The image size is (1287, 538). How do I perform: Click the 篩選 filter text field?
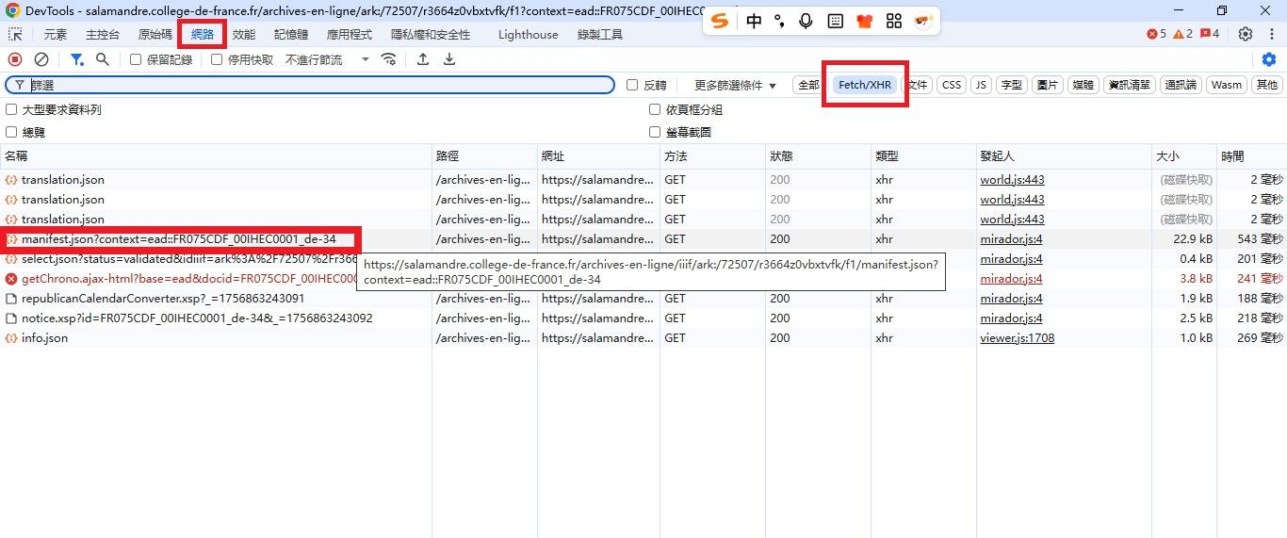[x=320, y=85]
